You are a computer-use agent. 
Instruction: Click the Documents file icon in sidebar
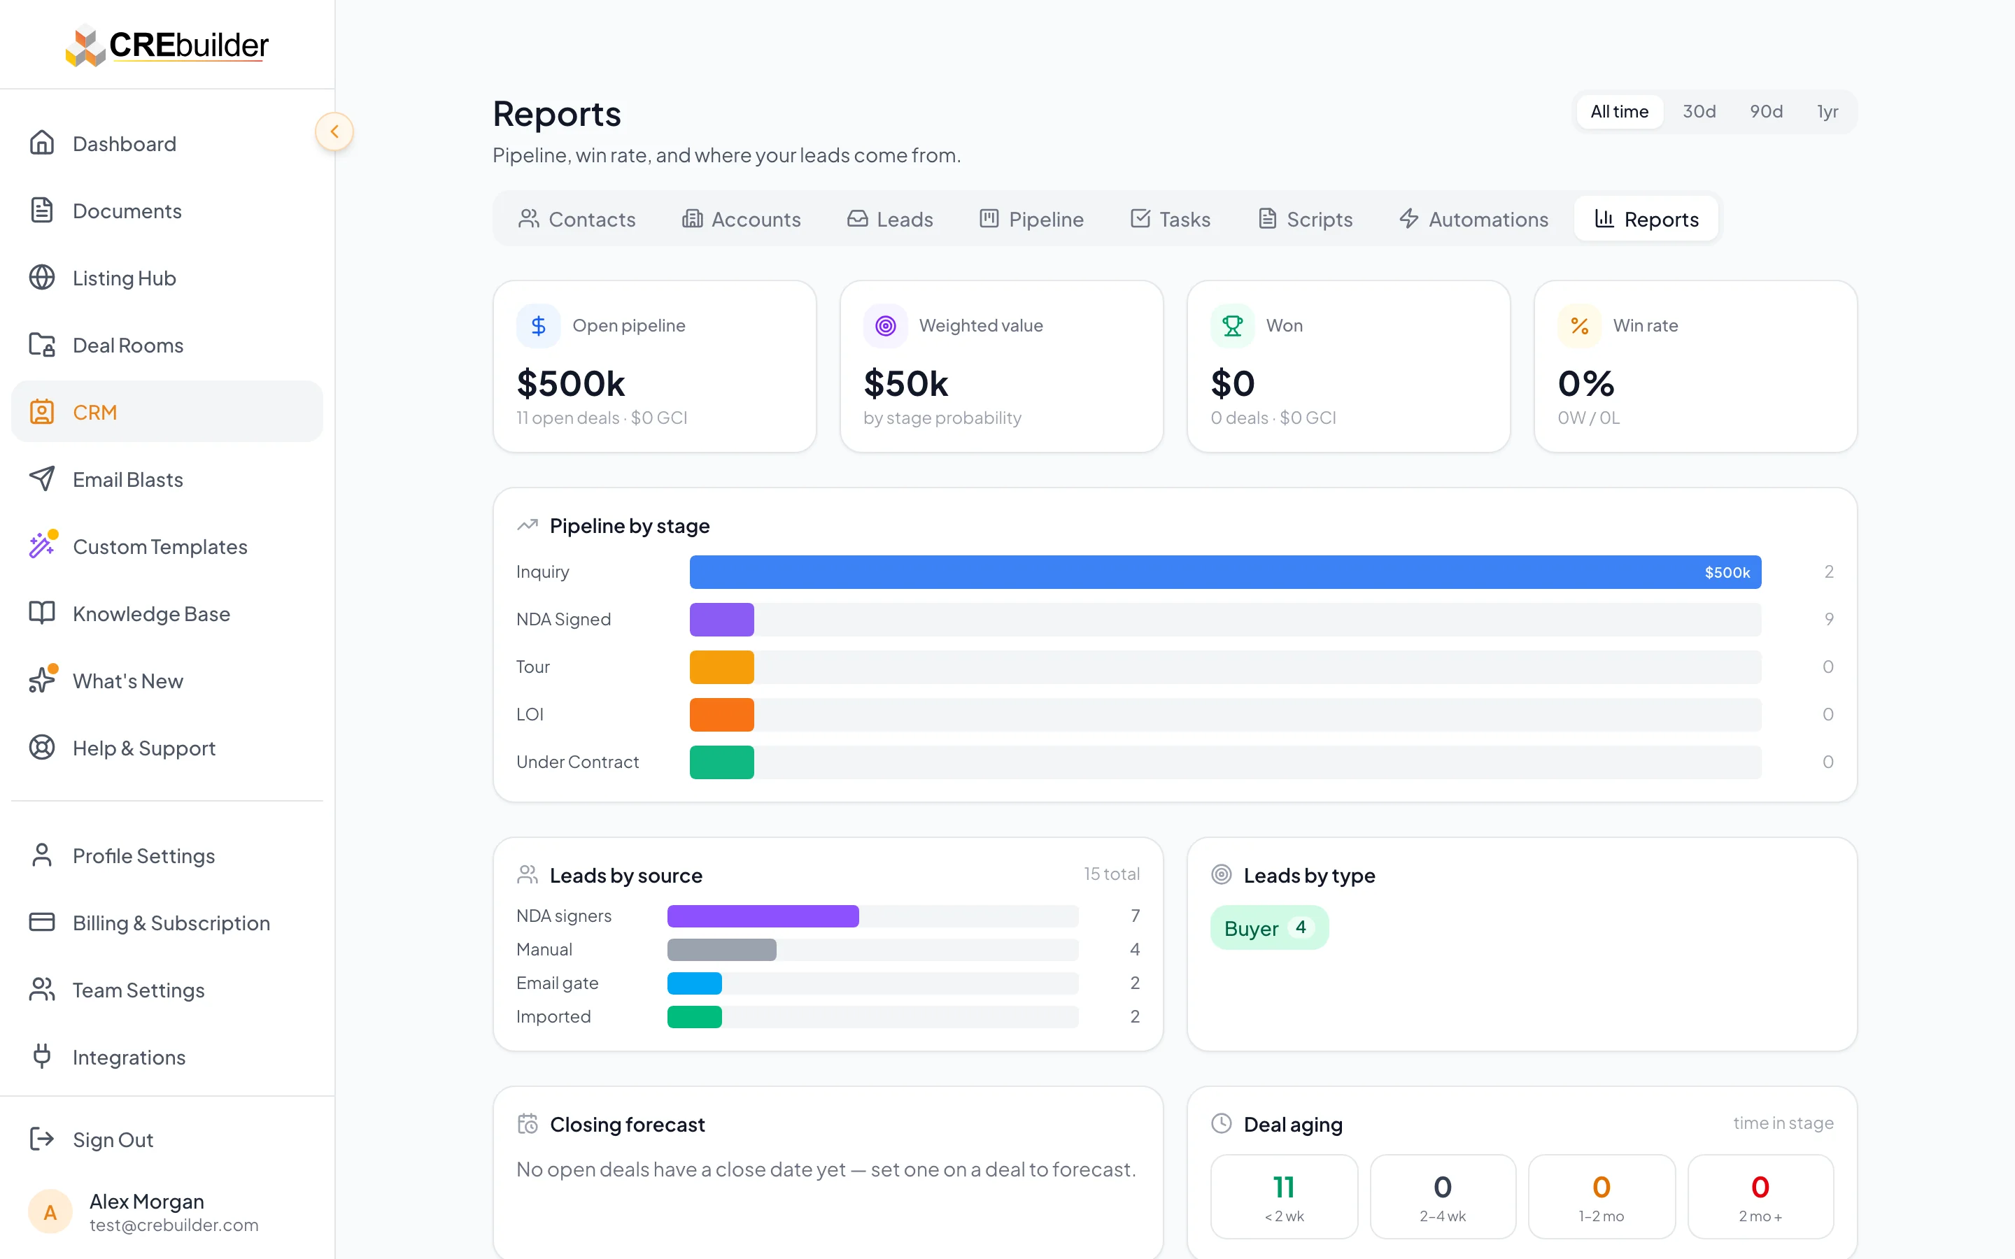pos(42,211)
